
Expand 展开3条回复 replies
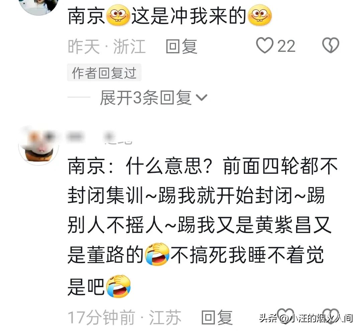click(x=154, y=98)
